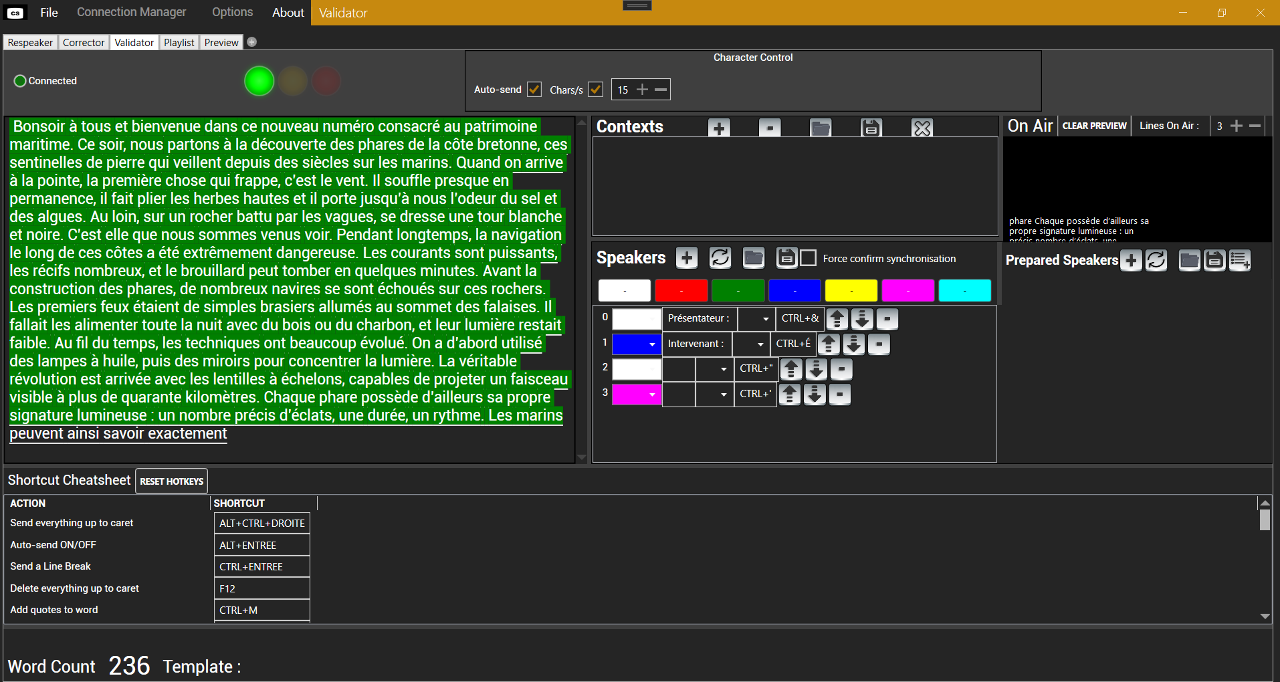1280x682 pixels.
Task: Open the About menu
Action: [x=288, y=12]
